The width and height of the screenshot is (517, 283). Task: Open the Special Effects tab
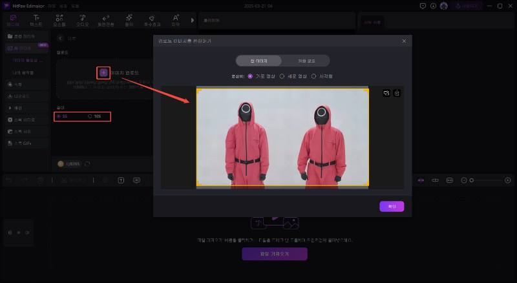pos(152,21)
